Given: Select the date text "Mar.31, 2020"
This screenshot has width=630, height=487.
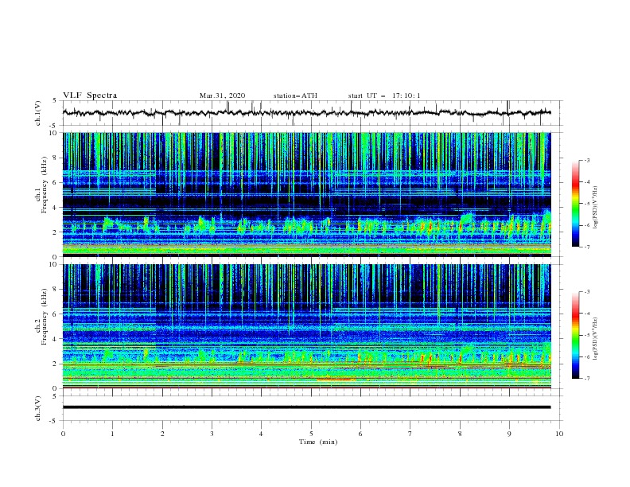Looking at the screenshot, I should (222, 95).
